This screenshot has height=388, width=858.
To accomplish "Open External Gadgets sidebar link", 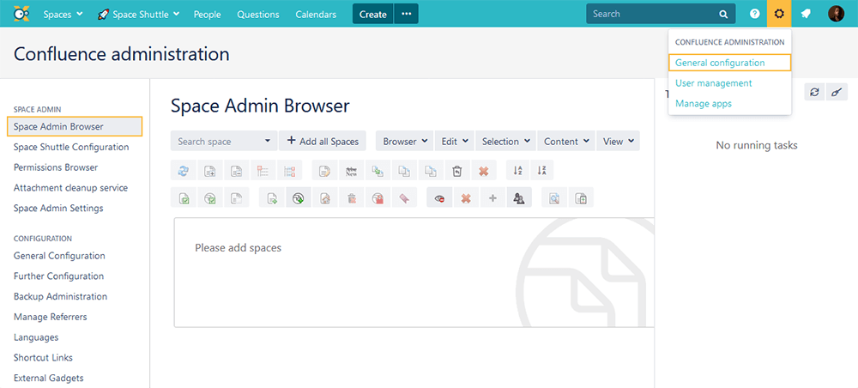I will 49,378.
